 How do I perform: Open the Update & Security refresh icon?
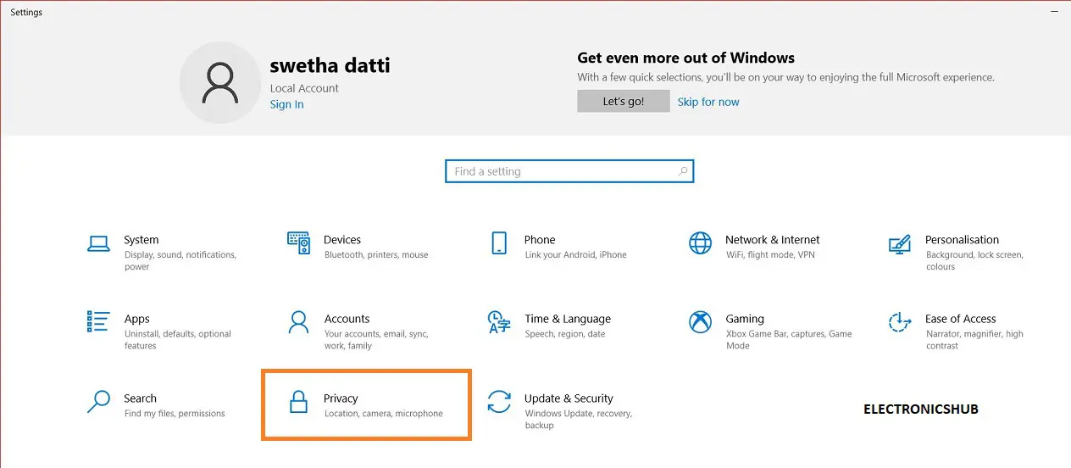tap(499, 402)
